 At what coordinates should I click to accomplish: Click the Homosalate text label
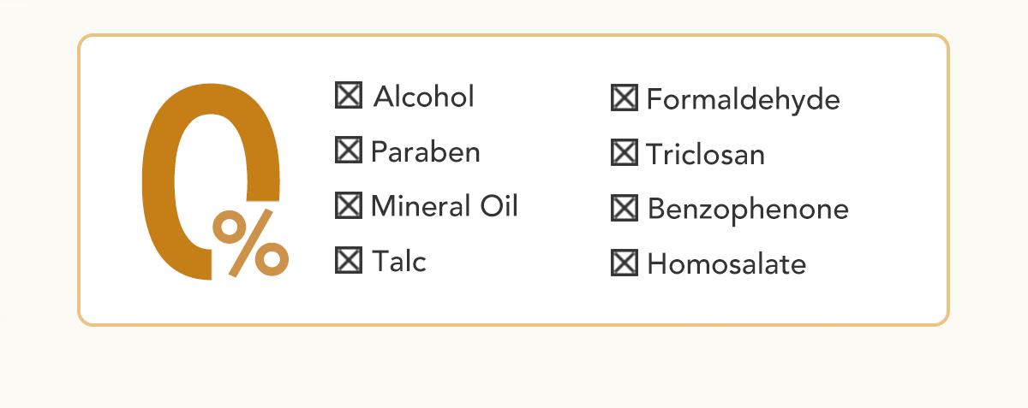(726, 263)
